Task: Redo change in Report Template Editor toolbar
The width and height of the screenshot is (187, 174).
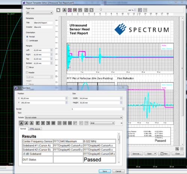Action: pyautogui.click(x=145, y=10)
